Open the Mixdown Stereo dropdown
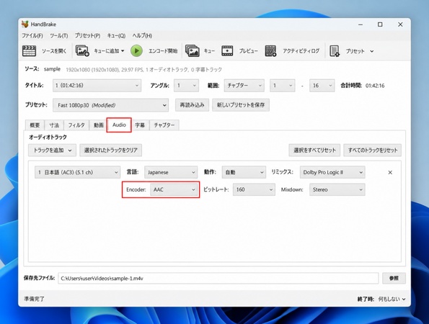429x324 pixels. [x=337, y=189]
